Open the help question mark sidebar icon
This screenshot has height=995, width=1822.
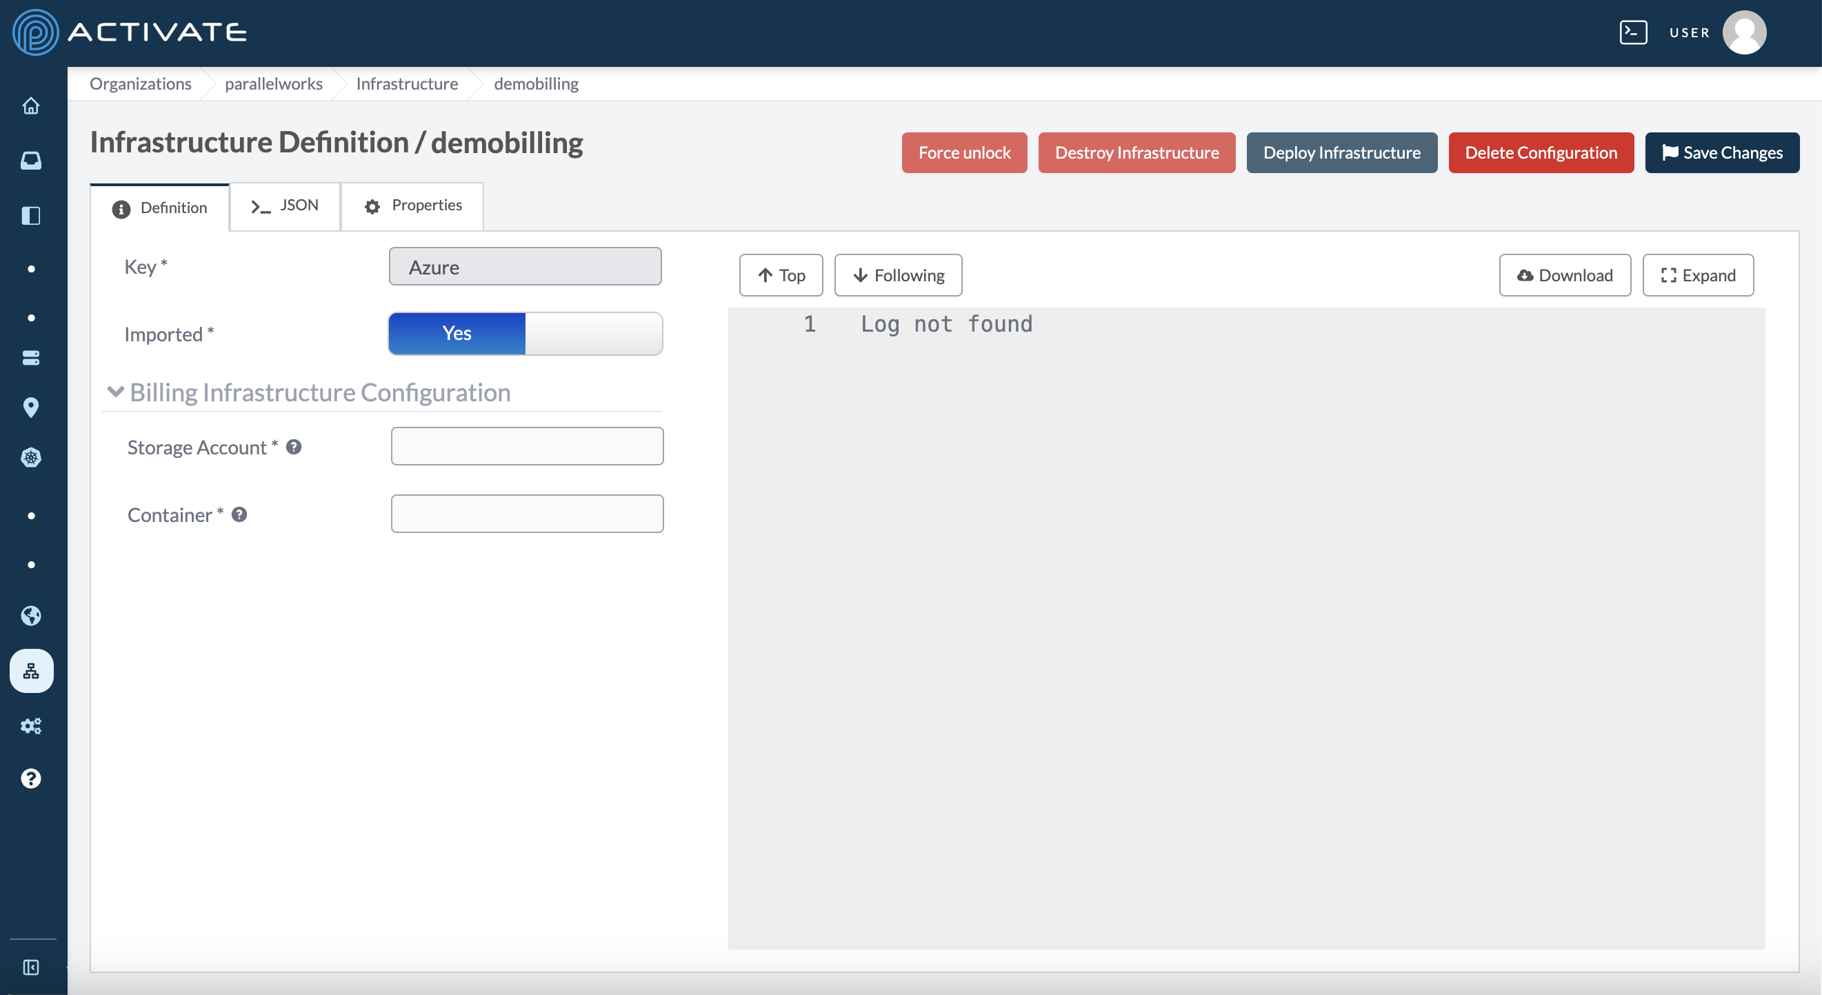pyautogui.click(x=32, y=778)
